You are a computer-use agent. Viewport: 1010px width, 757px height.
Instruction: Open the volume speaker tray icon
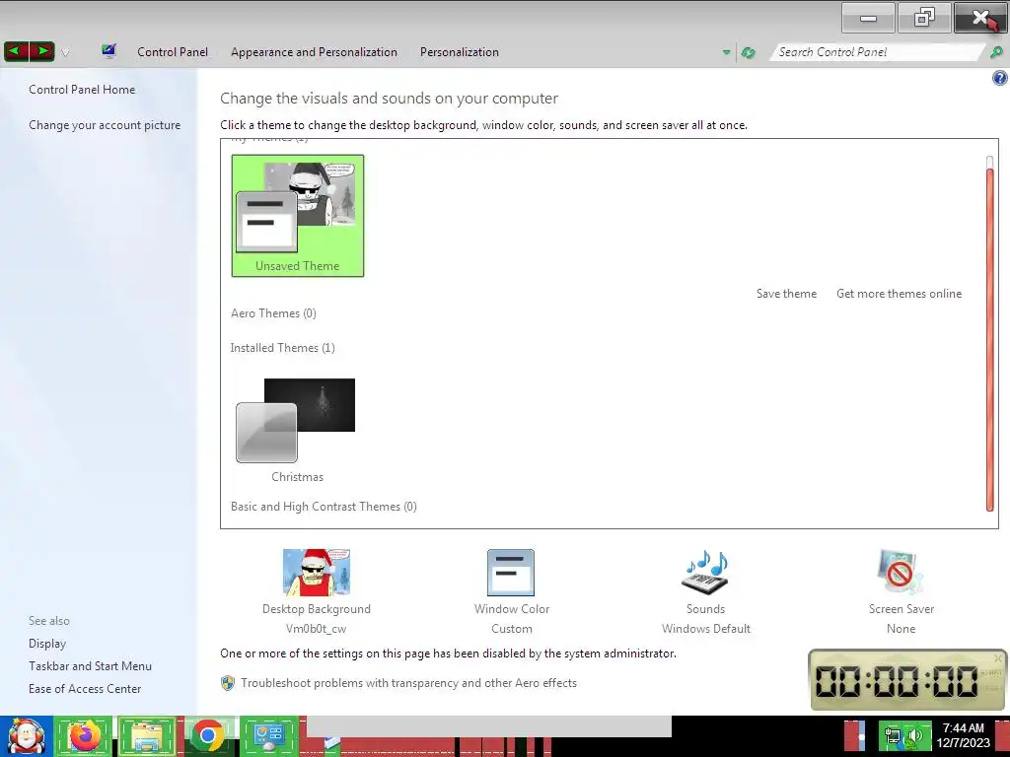coord(915,735)
